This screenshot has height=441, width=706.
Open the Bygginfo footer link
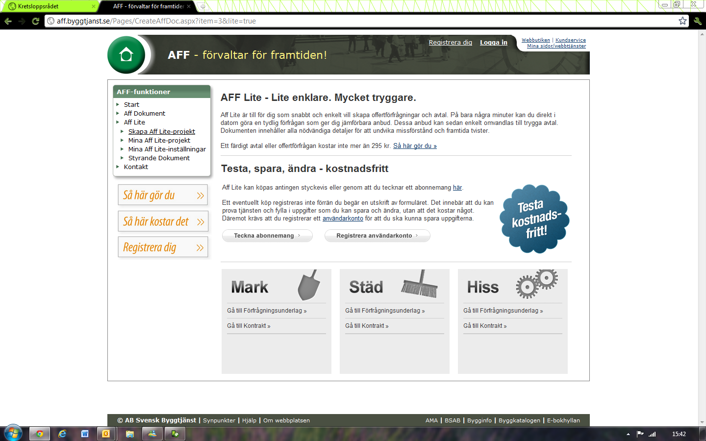(479, 420)
